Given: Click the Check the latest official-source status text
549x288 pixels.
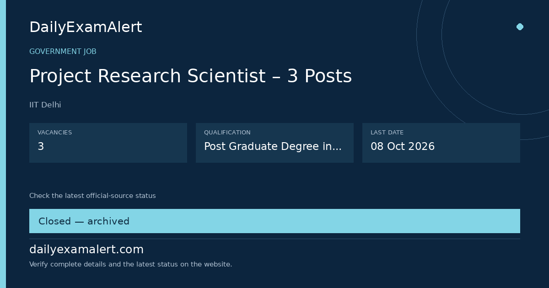Looking at the screenshot, I should coord(92,196).
